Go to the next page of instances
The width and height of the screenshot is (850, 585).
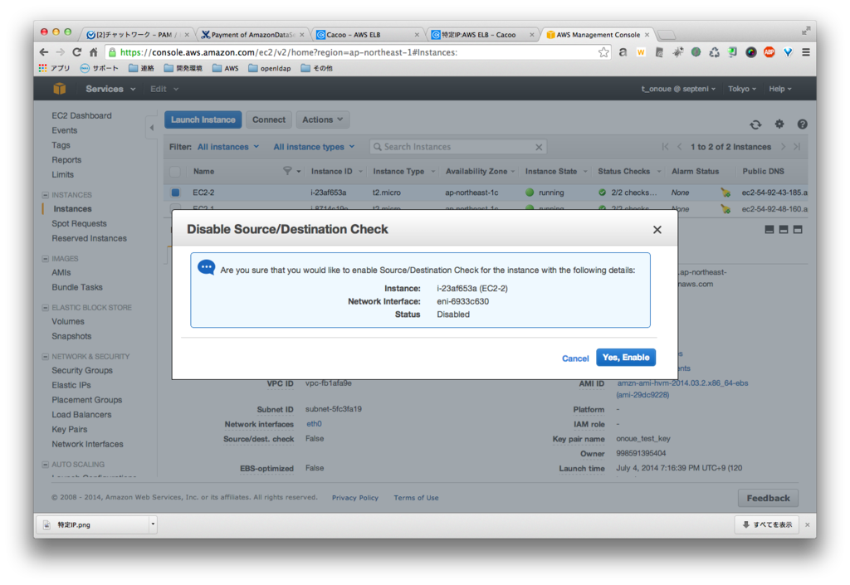click(x=784, y=147)
